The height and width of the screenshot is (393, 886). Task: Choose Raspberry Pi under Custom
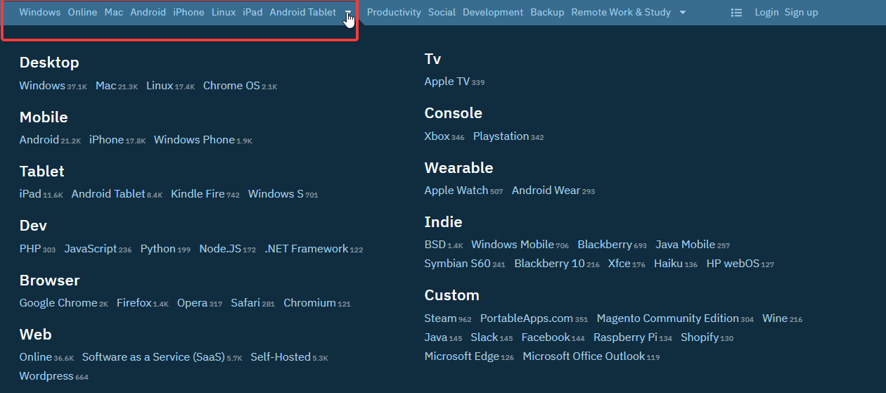tap(625, 337)
